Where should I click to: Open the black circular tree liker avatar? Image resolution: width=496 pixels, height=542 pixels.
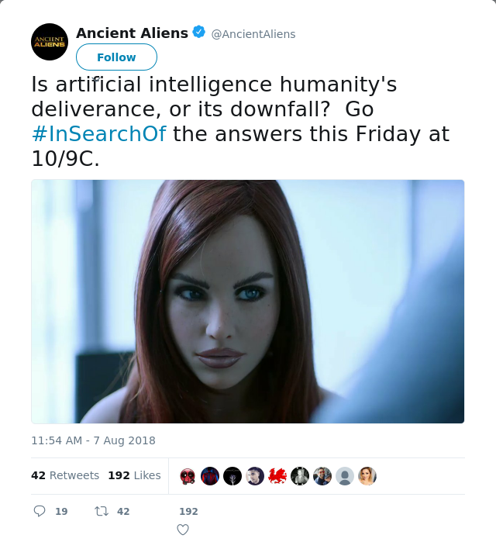(232, 476)
